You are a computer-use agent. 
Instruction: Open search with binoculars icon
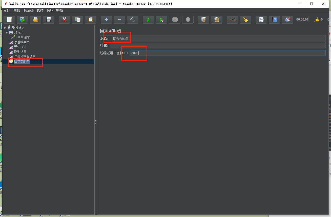tap(232, 20)
